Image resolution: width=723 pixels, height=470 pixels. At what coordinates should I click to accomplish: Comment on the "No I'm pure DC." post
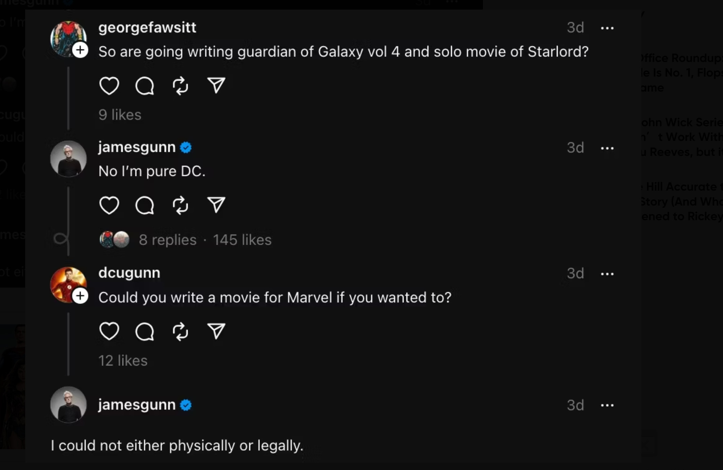pyautogui.click(x=145, y=205)
